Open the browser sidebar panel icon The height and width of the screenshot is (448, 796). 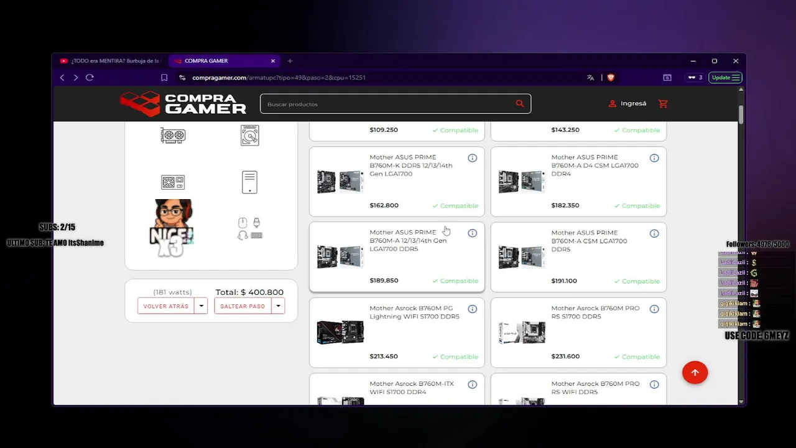pos(667,78)
